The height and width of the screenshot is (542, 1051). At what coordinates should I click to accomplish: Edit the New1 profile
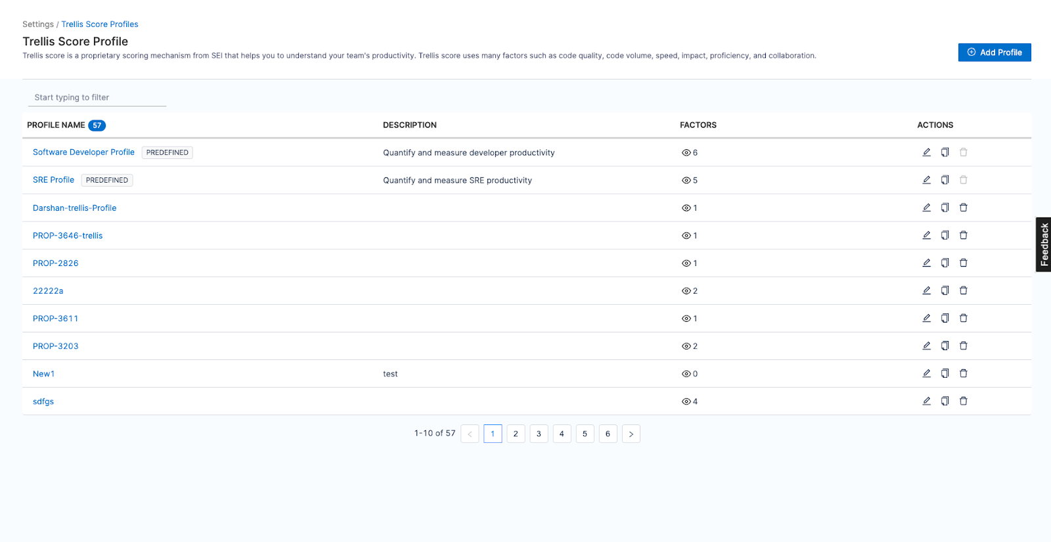click(x=926, y=373)
